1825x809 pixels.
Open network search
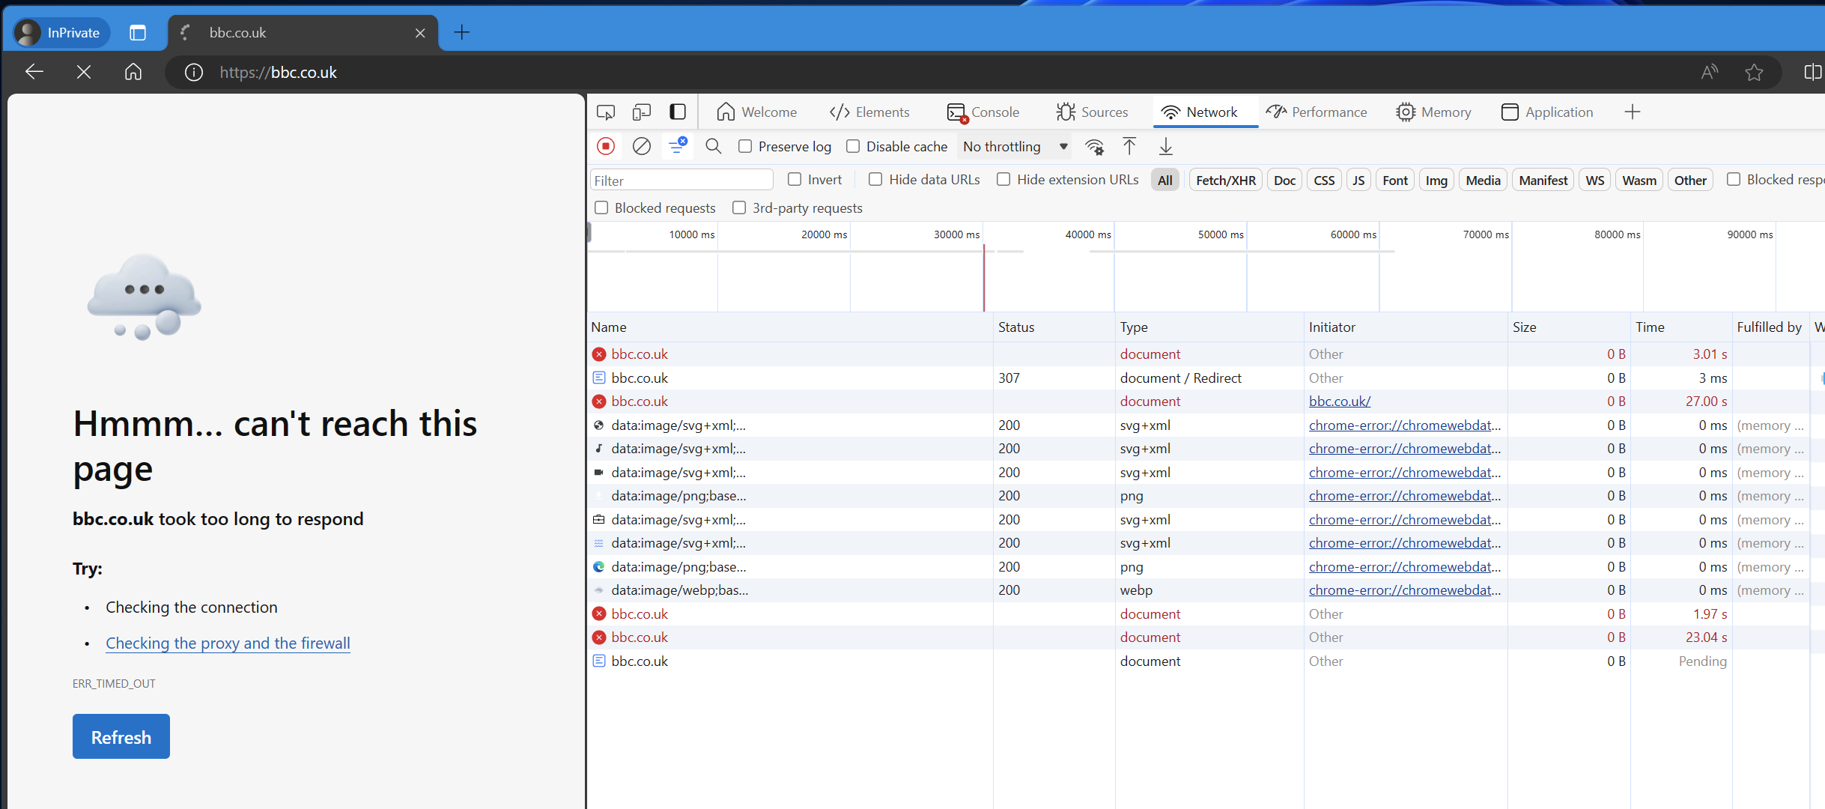tap(714, 146)
